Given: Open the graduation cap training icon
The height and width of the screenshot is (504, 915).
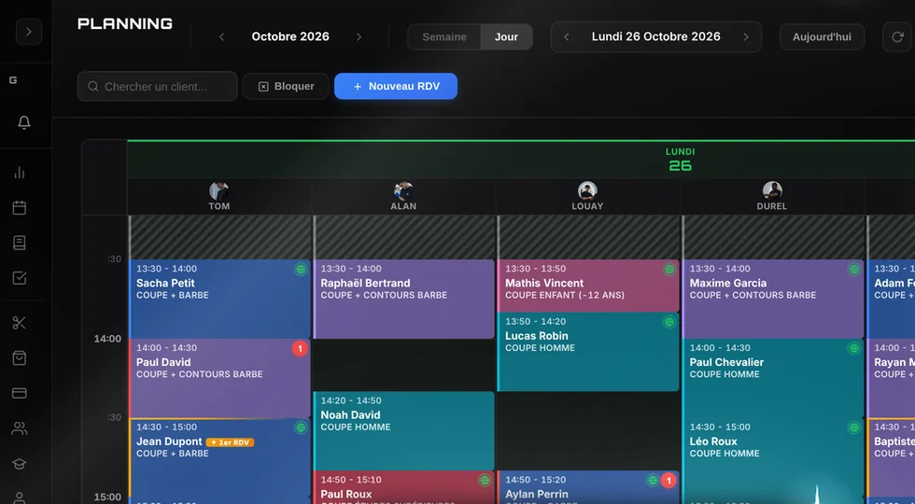Looking at the screenshot, I should 20,464.
